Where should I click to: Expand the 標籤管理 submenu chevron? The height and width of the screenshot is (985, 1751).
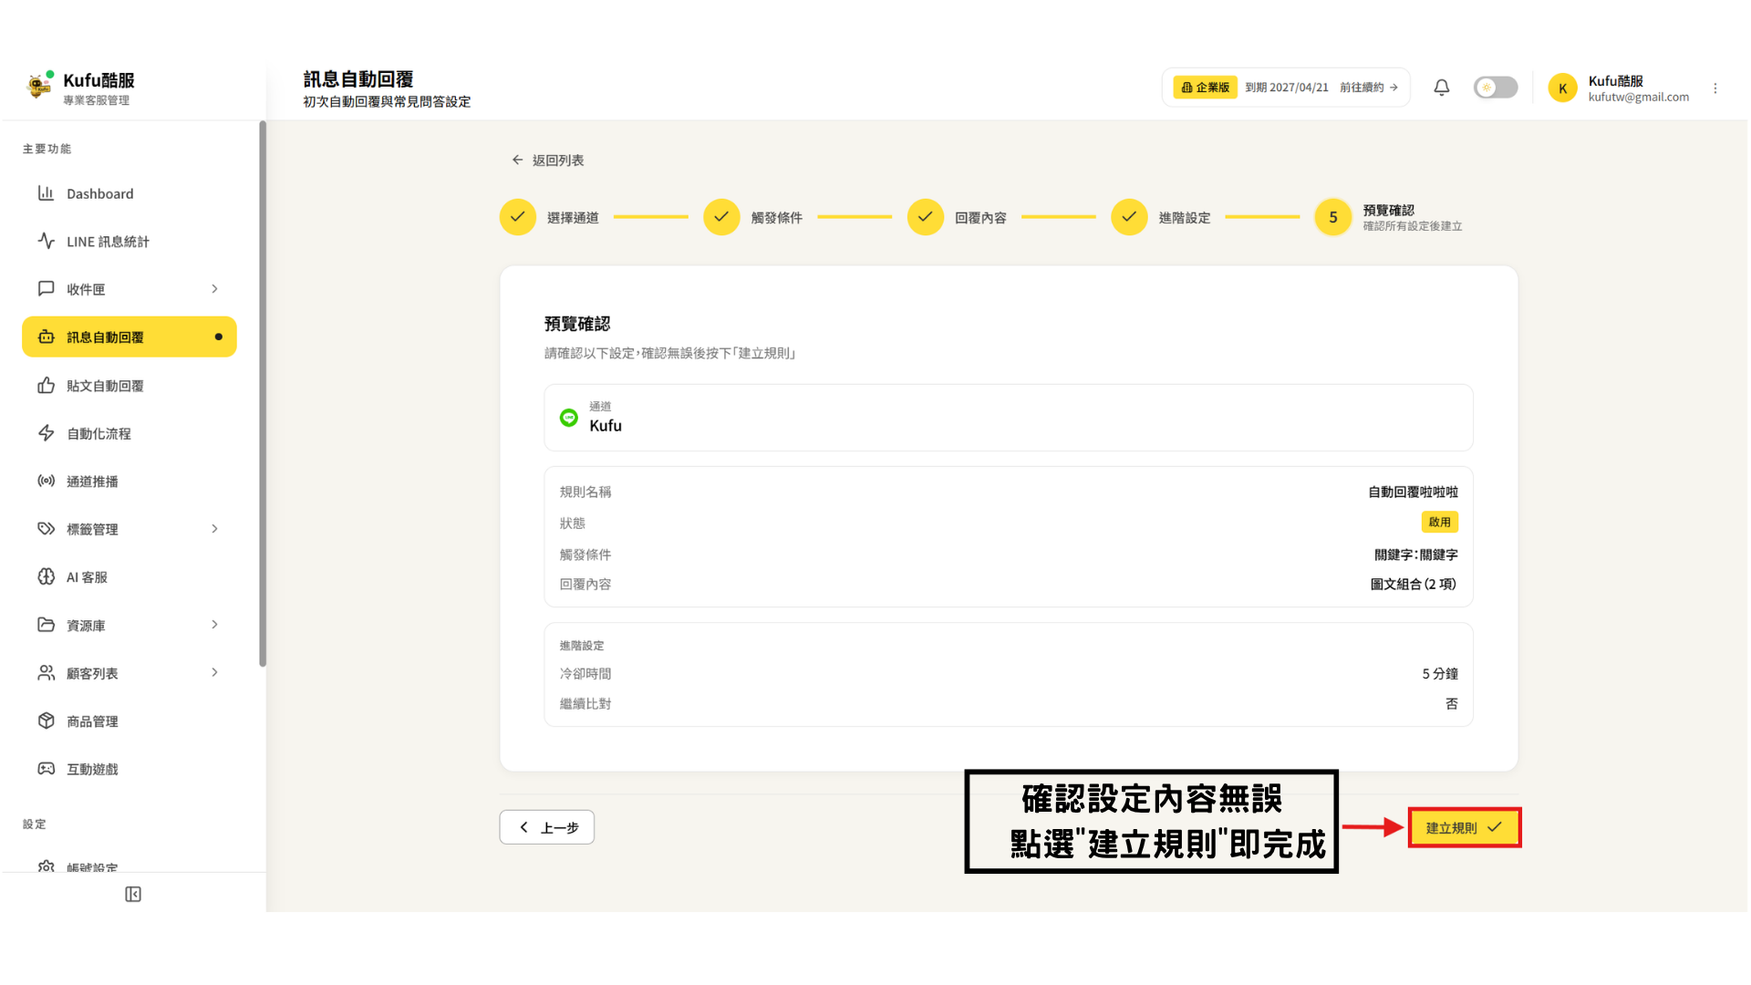tap(214, 529)
